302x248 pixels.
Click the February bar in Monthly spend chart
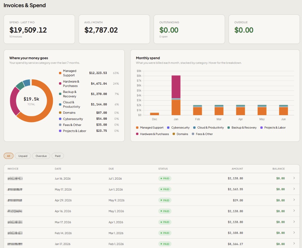(x=198, y=110)
